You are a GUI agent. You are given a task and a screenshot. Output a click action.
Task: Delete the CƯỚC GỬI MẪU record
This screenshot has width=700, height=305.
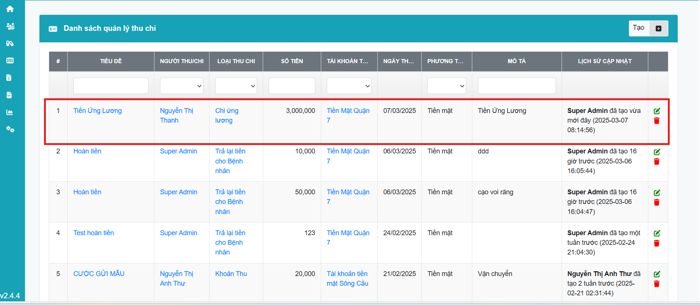pos(657,284)
